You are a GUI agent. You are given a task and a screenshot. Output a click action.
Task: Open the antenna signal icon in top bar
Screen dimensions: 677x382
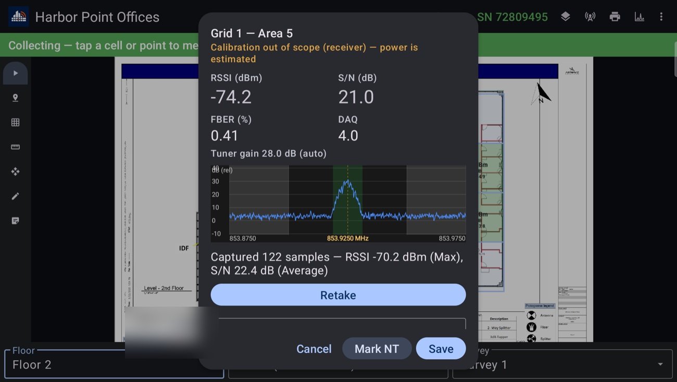pos(590,17)
